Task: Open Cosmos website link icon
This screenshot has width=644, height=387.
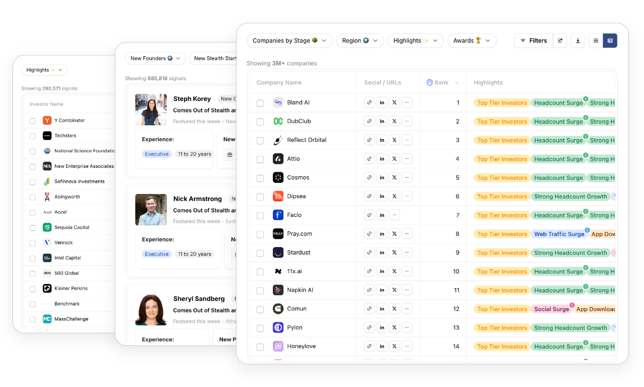Action: pos(369,177)
